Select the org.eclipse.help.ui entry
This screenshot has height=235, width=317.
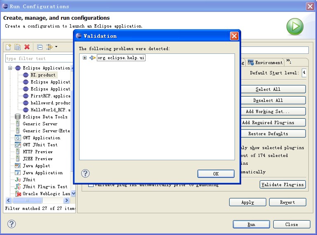(121, 58)
